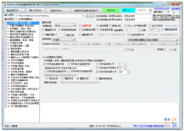Click the red question mark help icon
This screenshot has height=131, width=184.
(x=150, y=10)
